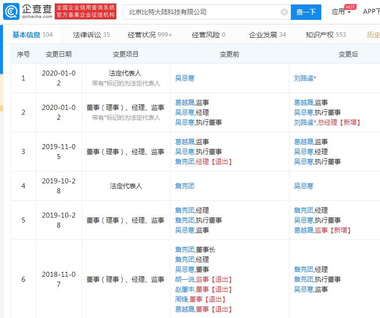Open the 企业发展 tab
The width and height of the screenshot is (380, 318).
267,35
